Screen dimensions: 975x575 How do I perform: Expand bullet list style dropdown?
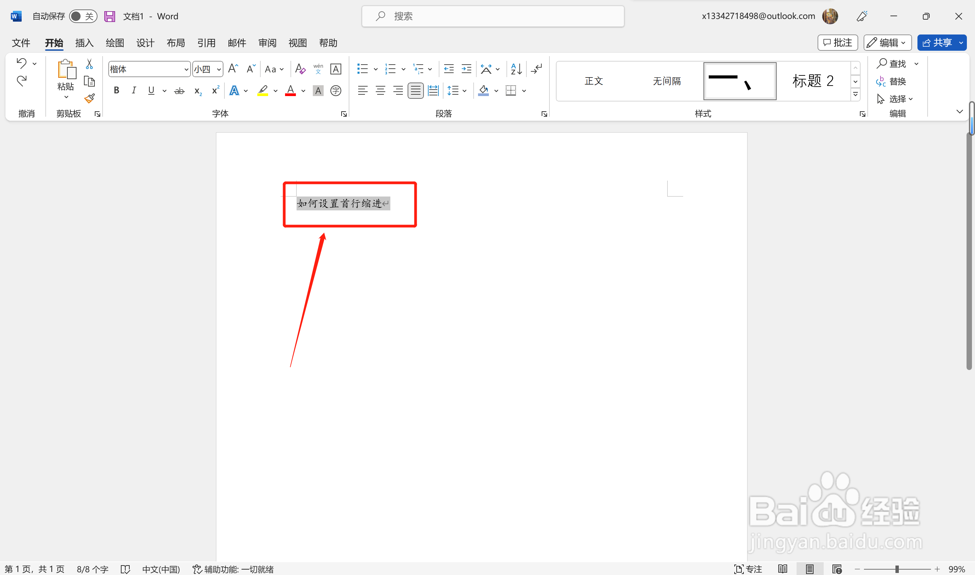pos(375,69)
